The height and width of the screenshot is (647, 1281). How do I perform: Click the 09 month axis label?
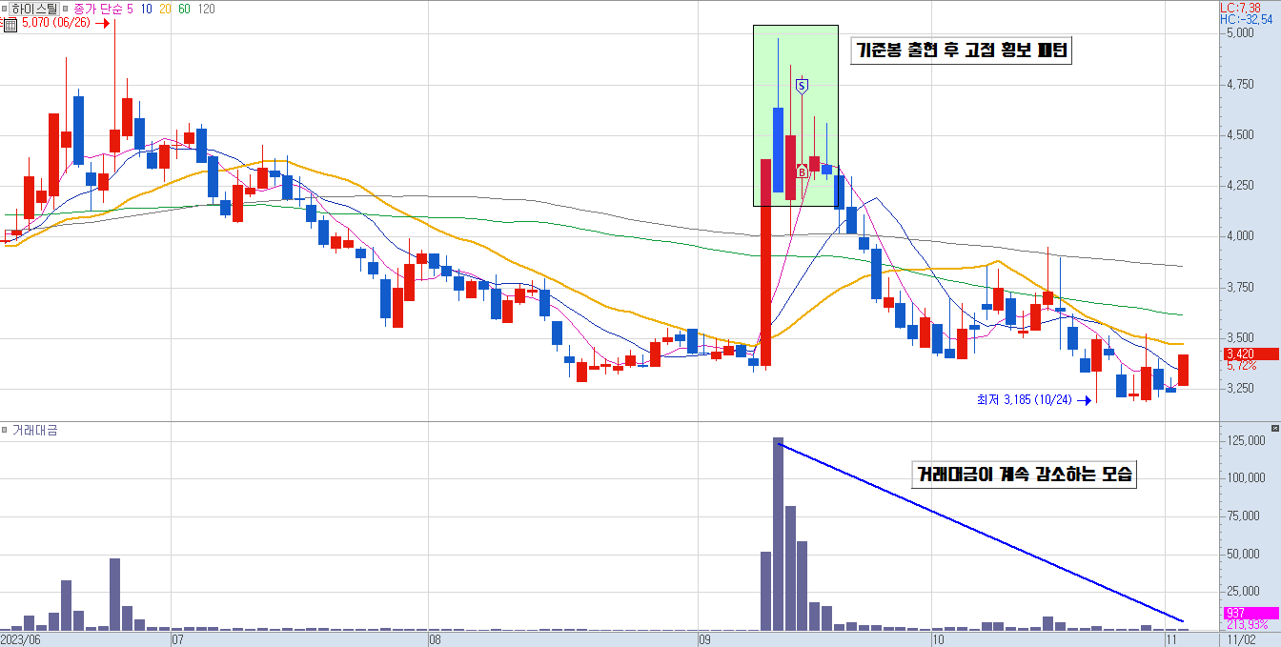(705, 639)
